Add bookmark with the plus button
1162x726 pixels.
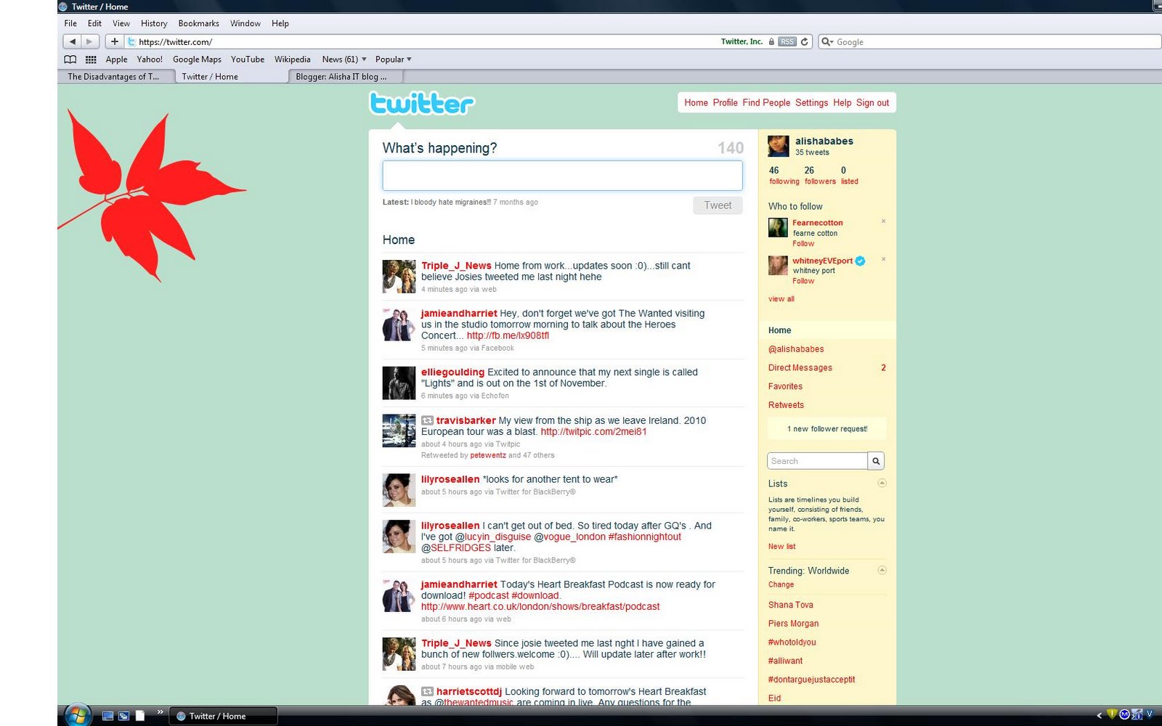[114, 41]
